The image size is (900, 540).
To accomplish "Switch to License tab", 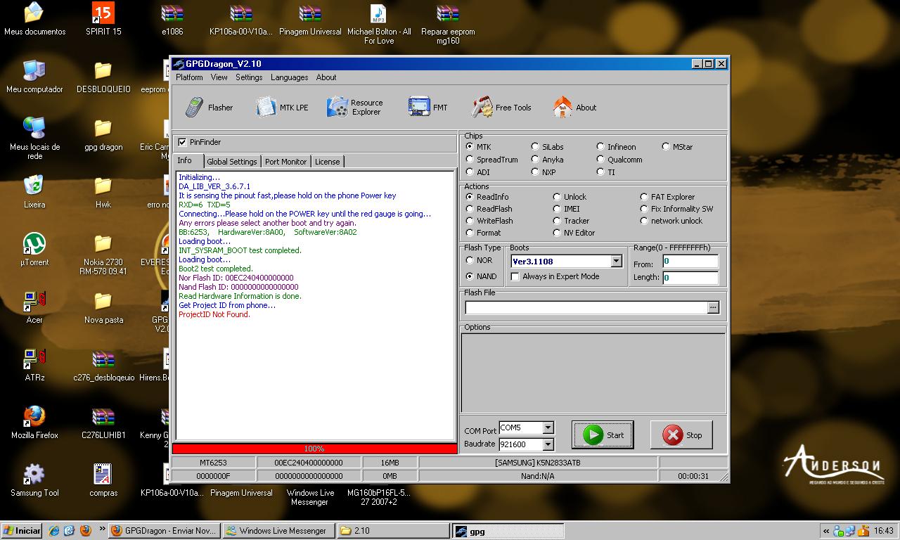I will [x=327, y=162].
